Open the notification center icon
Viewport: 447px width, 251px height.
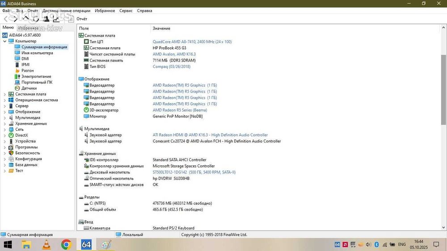pos(436,244)
